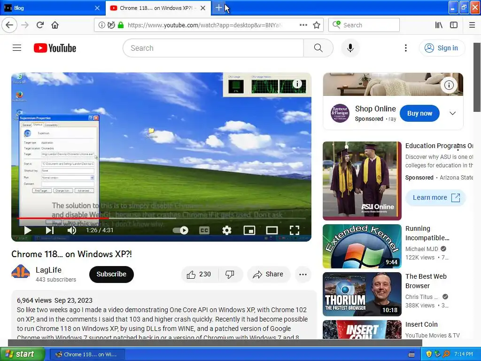481x361 pixels.
Task: Close the Blog tab
Action: [x=97, y=8]
